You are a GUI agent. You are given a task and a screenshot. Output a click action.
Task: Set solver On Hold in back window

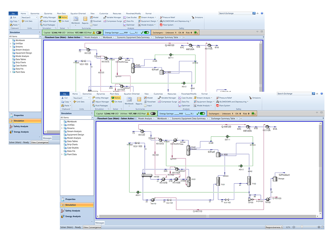[64, 21]
